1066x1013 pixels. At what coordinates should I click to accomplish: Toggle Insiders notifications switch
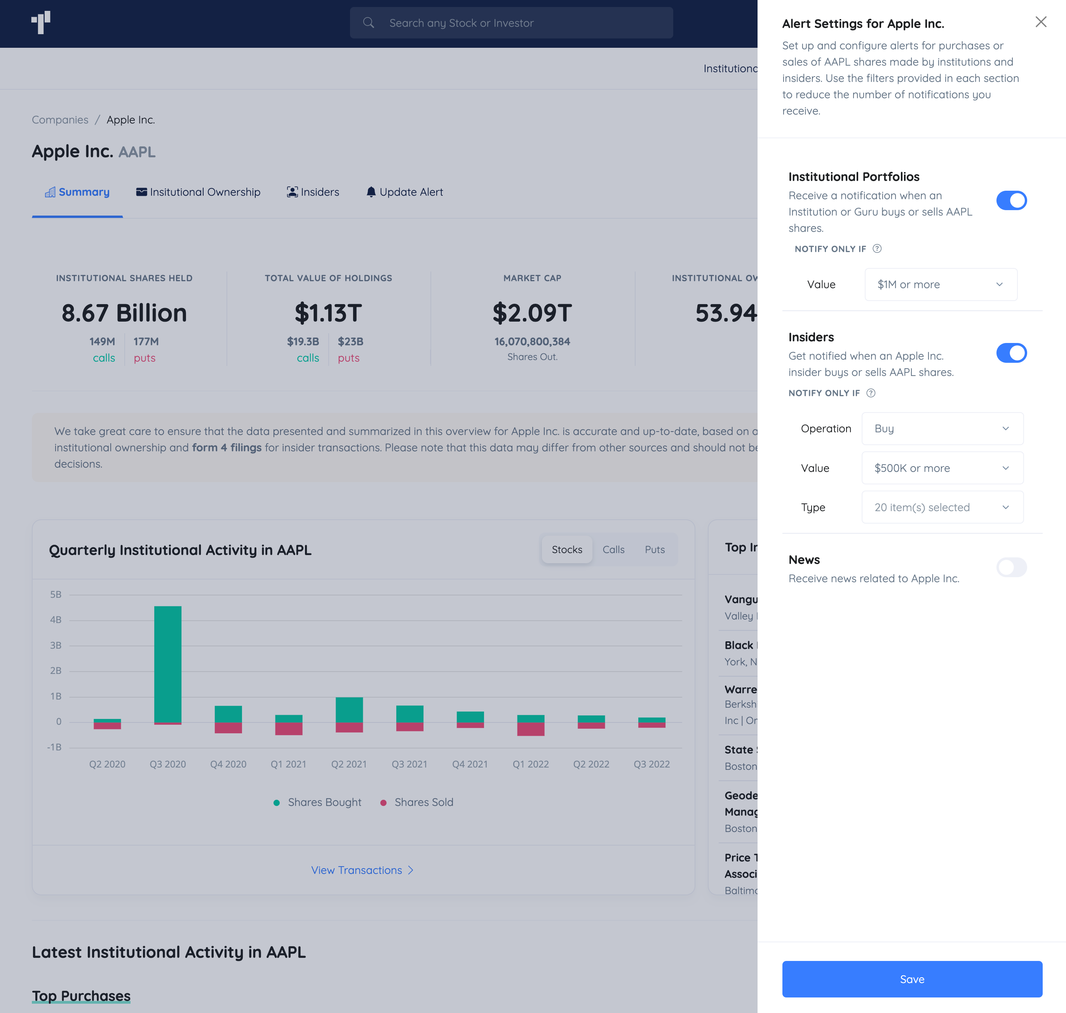tap(1011, 353)
